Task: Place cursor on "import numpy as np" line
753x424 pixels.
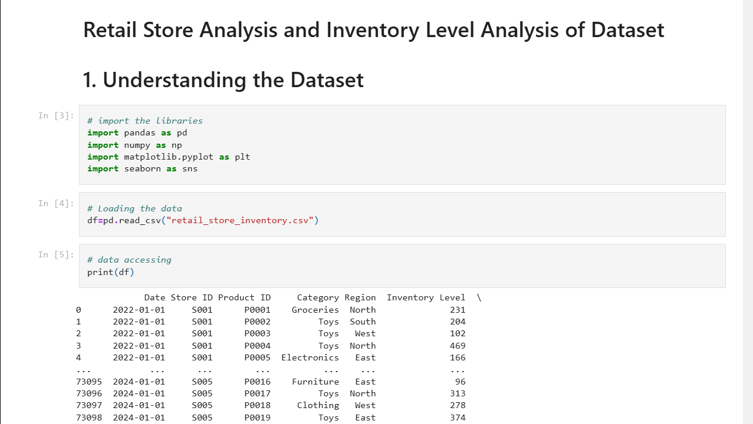Action: tap(134, 145)
